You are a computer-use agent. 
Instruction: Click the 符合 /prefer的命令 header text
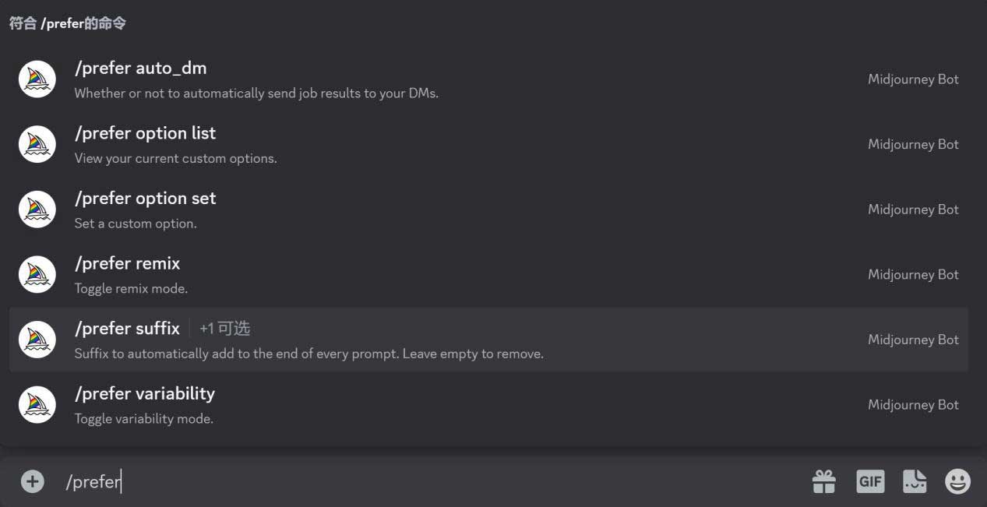[x=68, y=23]
